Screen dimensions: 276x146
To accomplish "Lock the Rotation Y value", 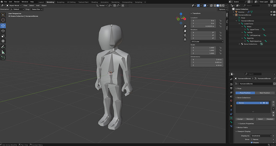I will pyautogui.click(x=220, y=35).
